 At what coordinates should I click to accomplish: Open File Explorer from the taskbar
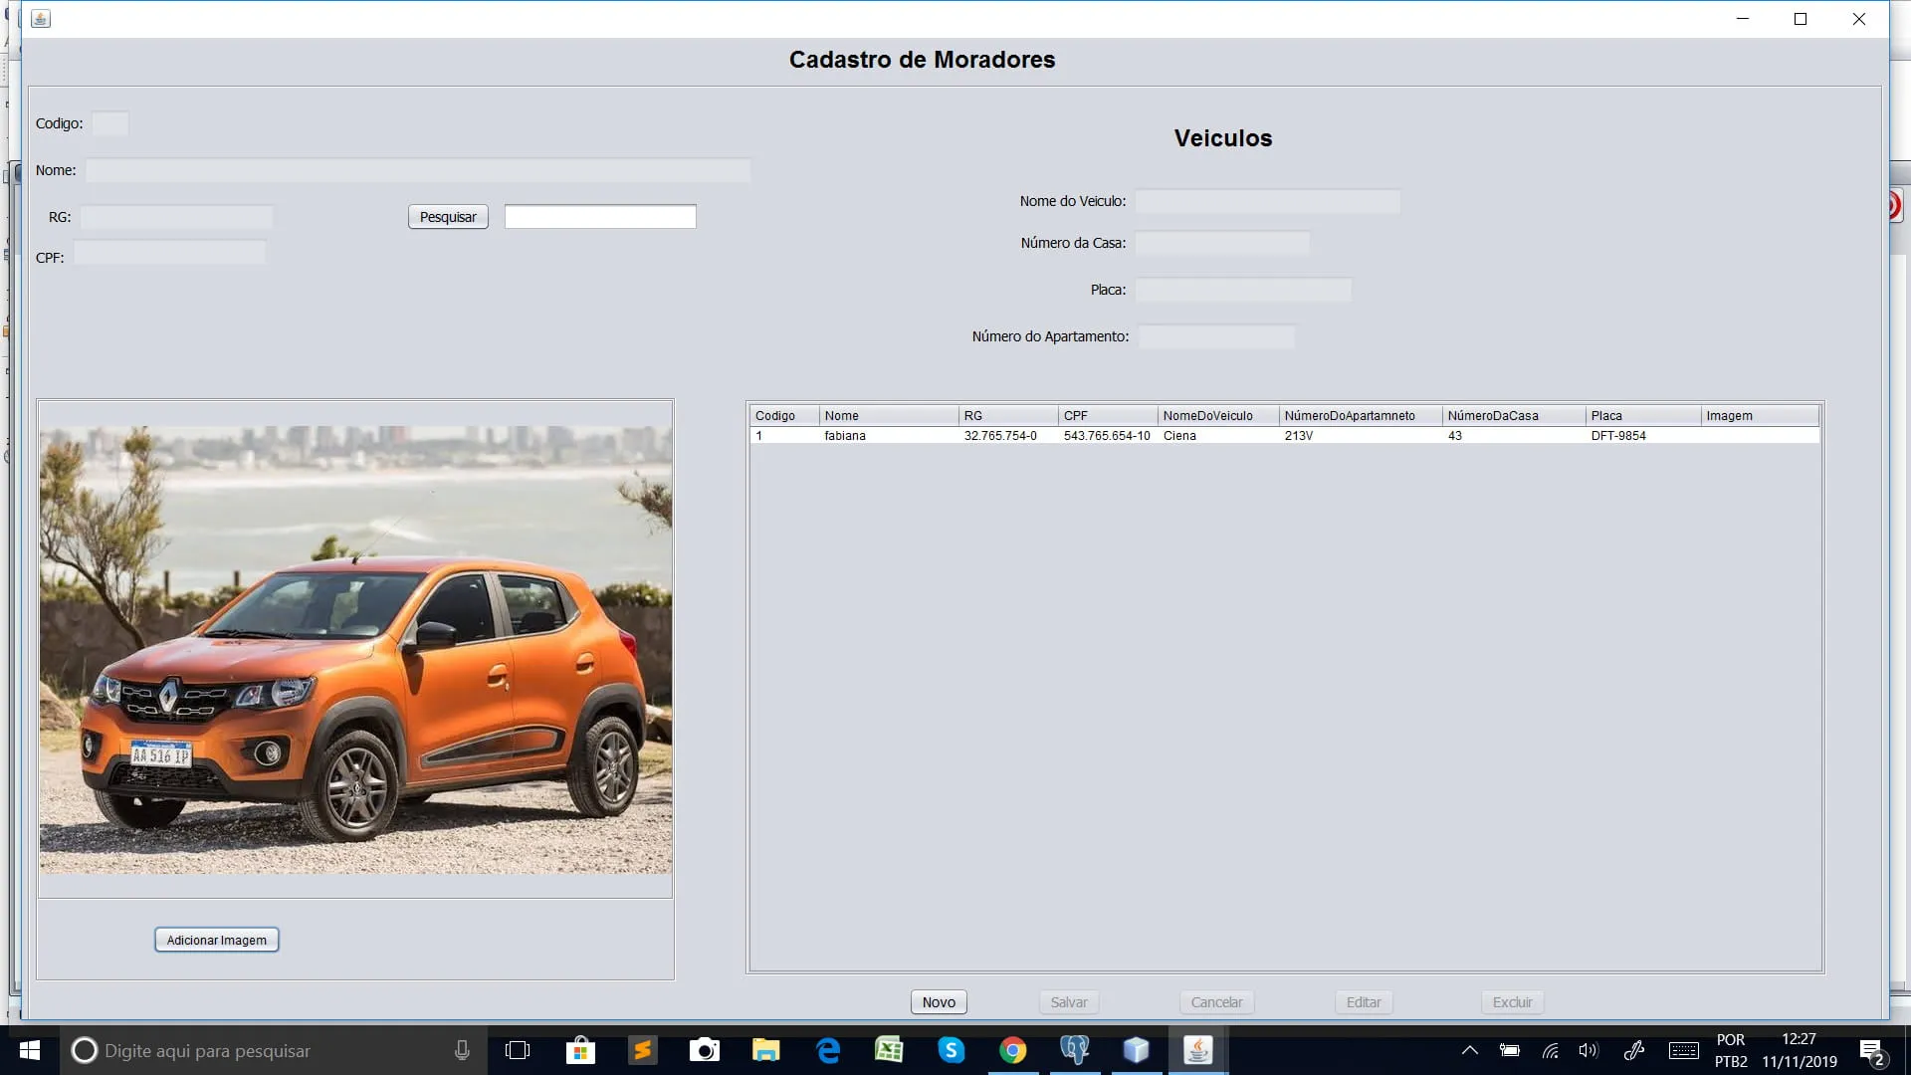[765, 1050]
